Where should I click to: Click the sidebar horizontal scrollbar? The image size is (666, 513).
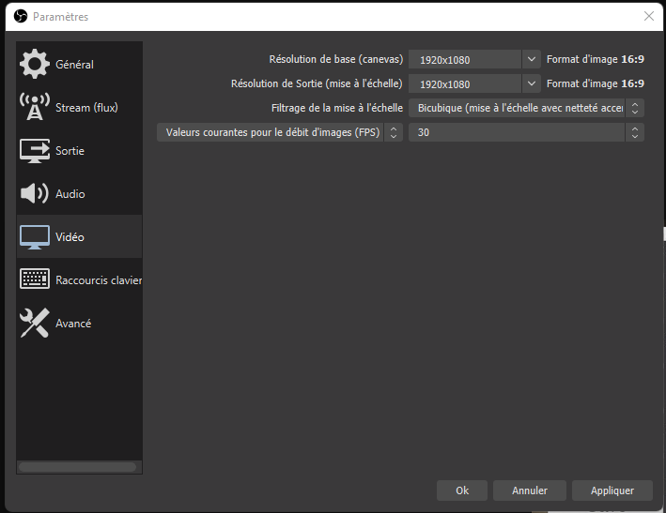tap(77, 466)
